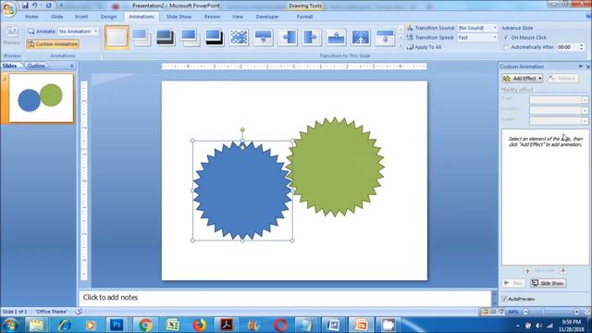The width and height of the screenshot is (592, 333).
Task: Open the Home ribbon tab
Action: [31, 17]
